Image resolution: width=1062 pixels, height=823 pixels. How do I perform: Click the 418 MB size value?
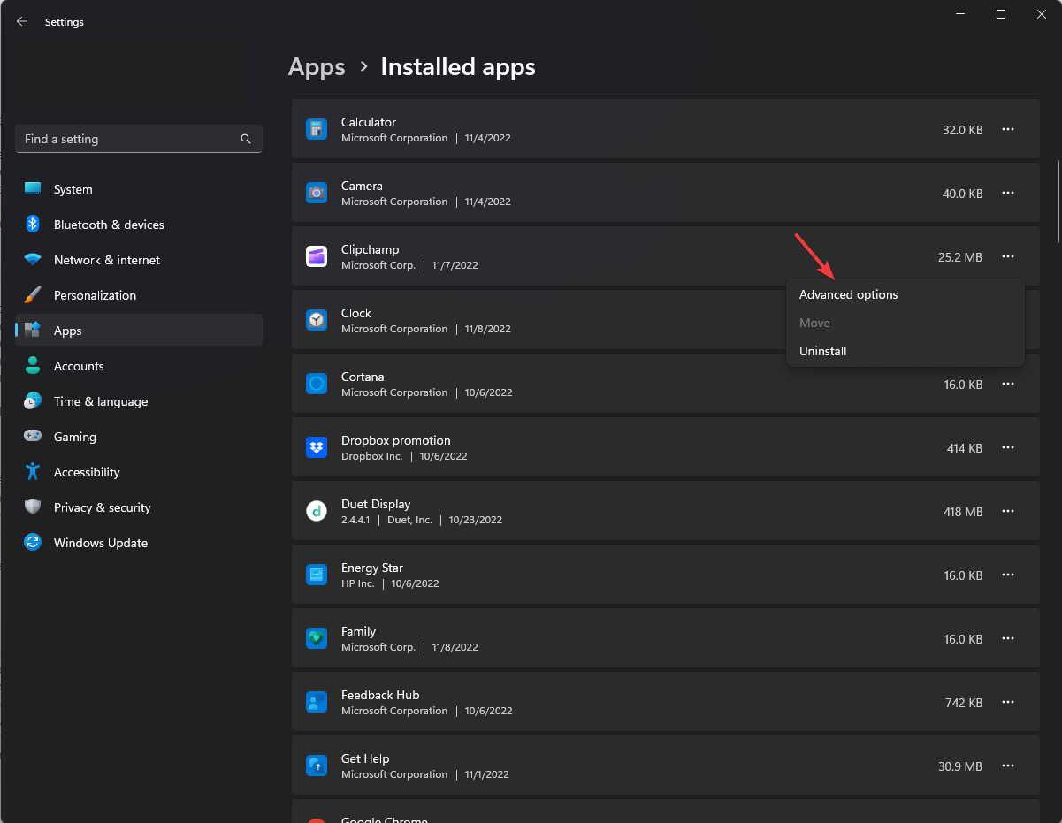tap(963, 512)
